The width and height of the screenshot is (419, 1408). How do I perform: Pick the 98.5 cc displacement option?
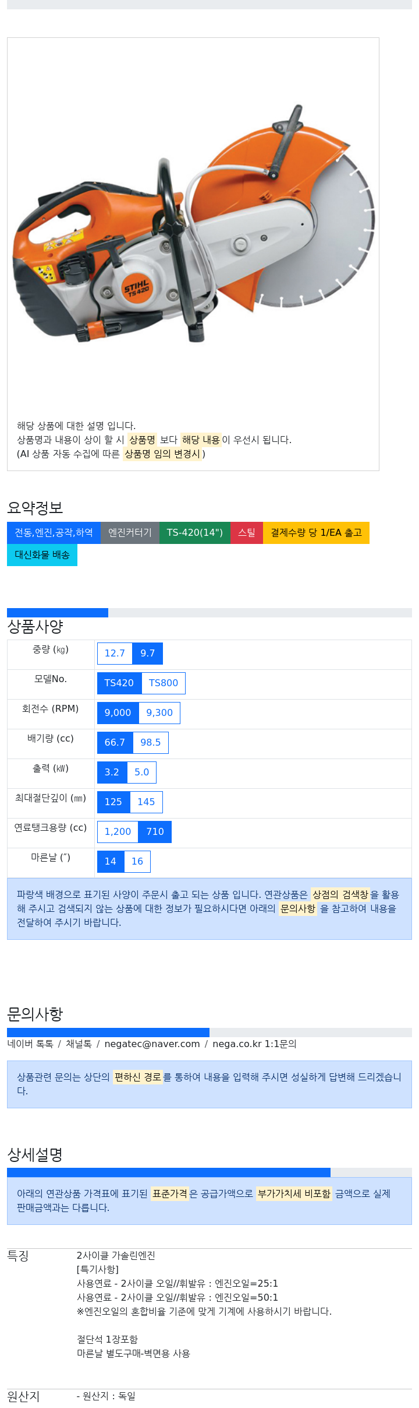pos(151,743)
